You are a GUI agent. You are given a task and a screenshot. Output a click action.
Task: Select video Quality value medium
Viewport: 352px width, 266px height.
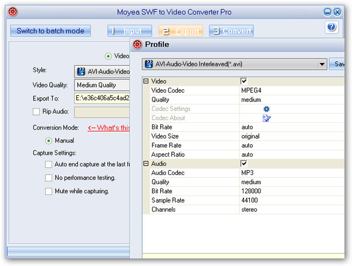coord(251,100)
